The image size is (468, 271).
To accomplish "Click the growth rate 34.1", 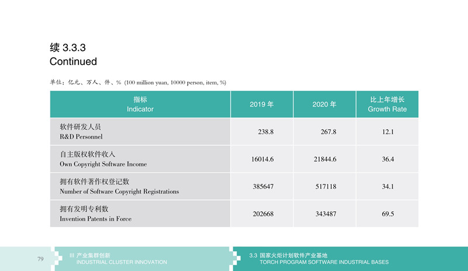I will pos(388,187).
